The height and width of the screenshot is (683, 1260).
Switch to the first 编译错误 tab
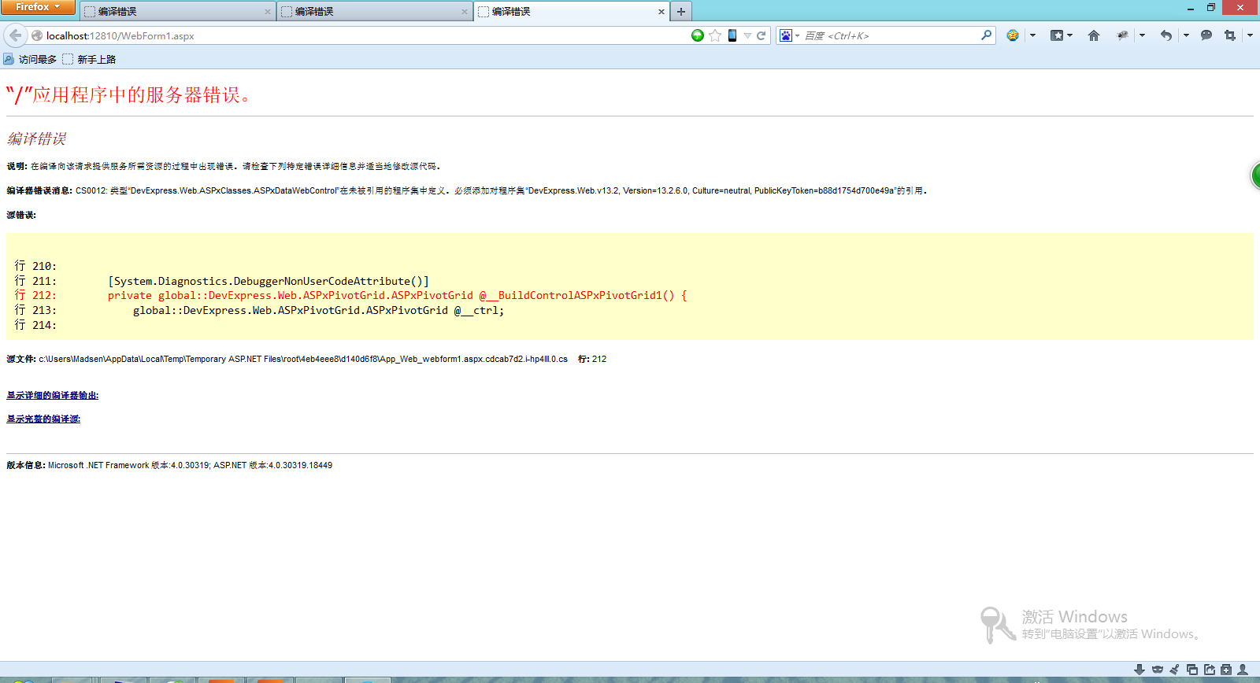tap(177, 12)
